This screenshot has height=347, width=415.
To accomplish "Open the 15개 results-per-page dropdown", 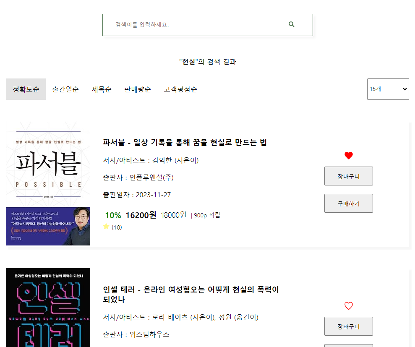I will (x=388, y=89).
